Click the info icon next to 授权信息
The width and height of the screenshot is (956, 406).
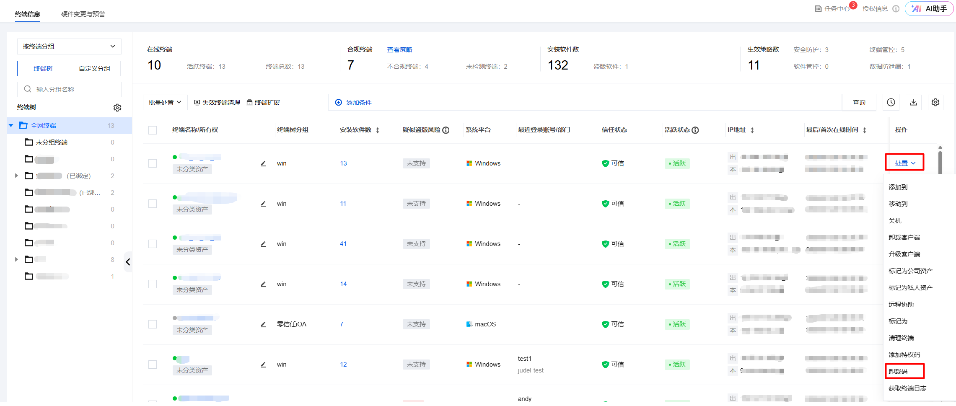click(x=896, y=9)
